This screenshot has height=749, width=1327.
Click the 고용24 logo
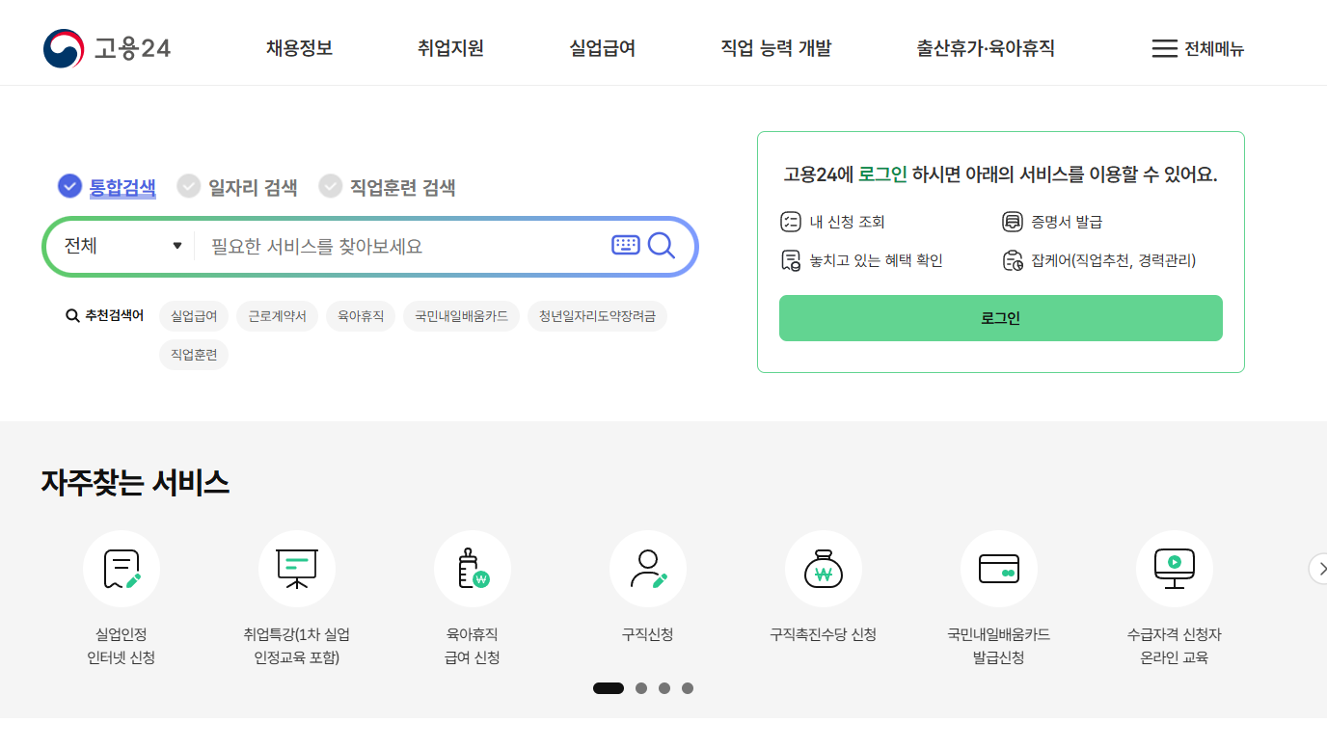pos(107,48)
